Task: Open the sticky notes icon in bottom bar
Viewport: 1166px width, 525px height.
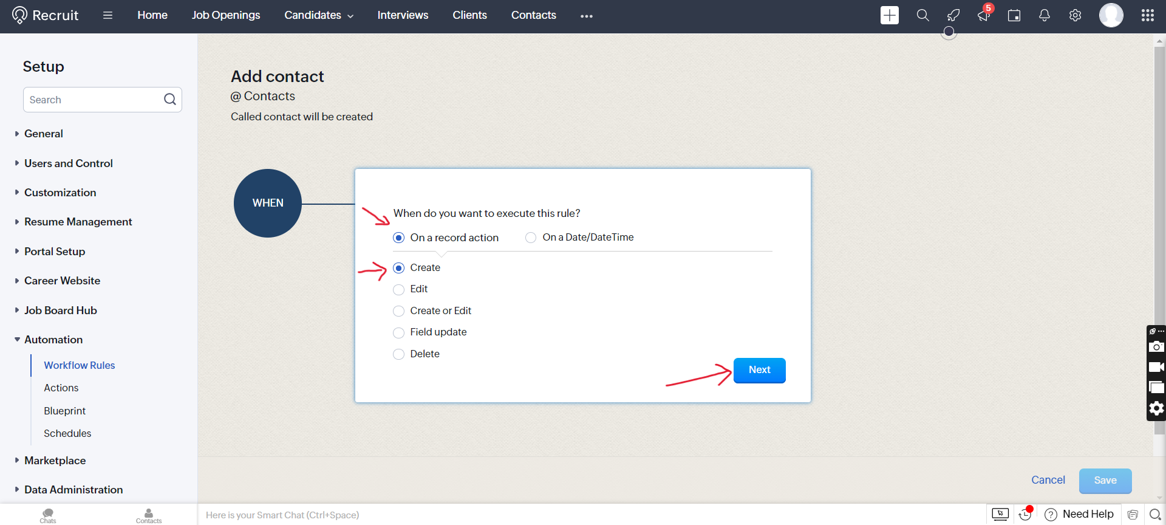Action: 1133,515
